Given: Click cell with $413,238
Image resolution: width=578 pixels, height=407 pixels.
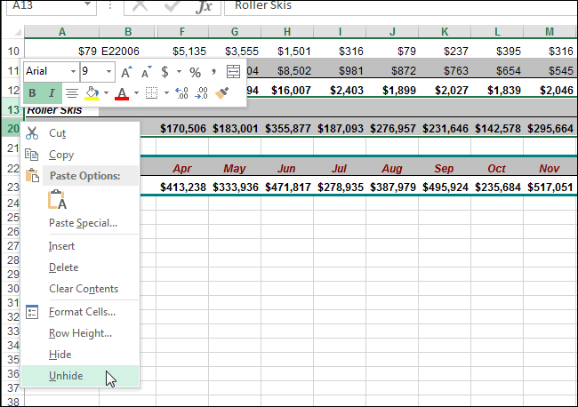Looking at the screenshot, I should coord(182,188).
